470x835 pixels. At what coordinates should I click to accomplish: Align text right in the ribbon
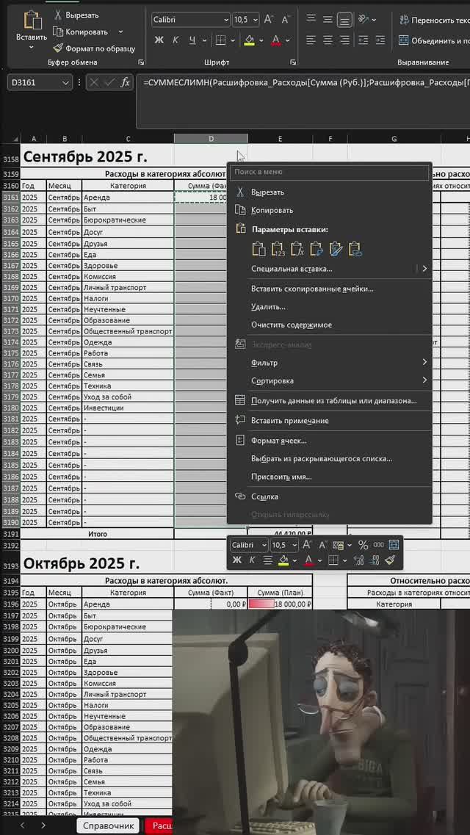pos(344,40)
